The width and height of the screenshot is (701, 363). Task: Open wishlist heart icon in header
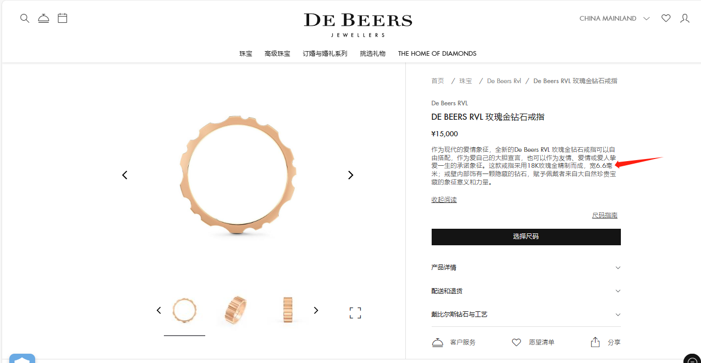[666, 19]
